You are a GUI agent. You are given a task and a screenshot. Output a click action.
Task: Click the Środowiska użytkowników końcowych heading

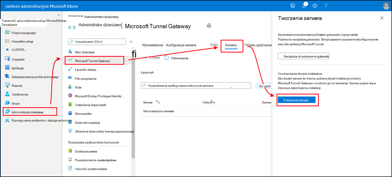click(94, 142)
